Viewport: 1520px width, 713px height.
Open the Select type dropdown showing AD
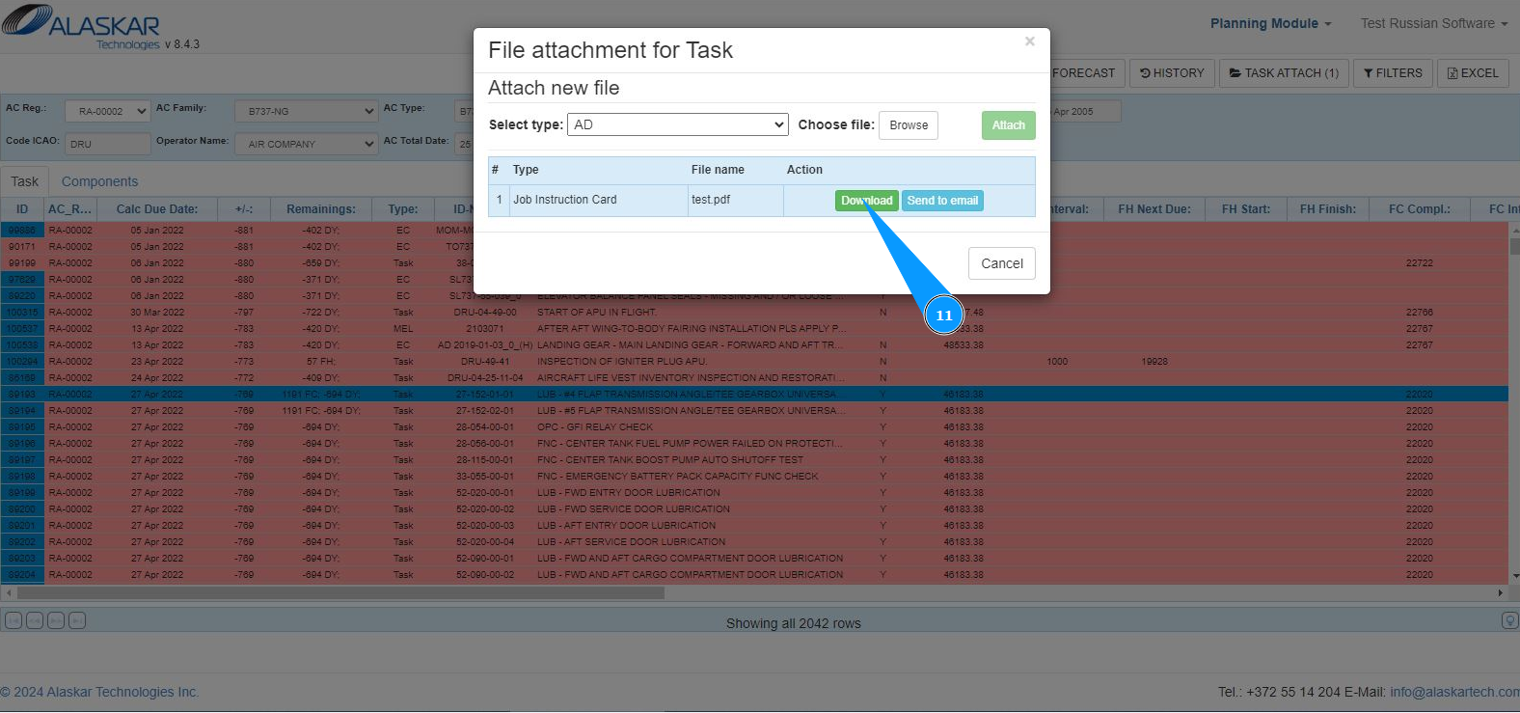678,124
